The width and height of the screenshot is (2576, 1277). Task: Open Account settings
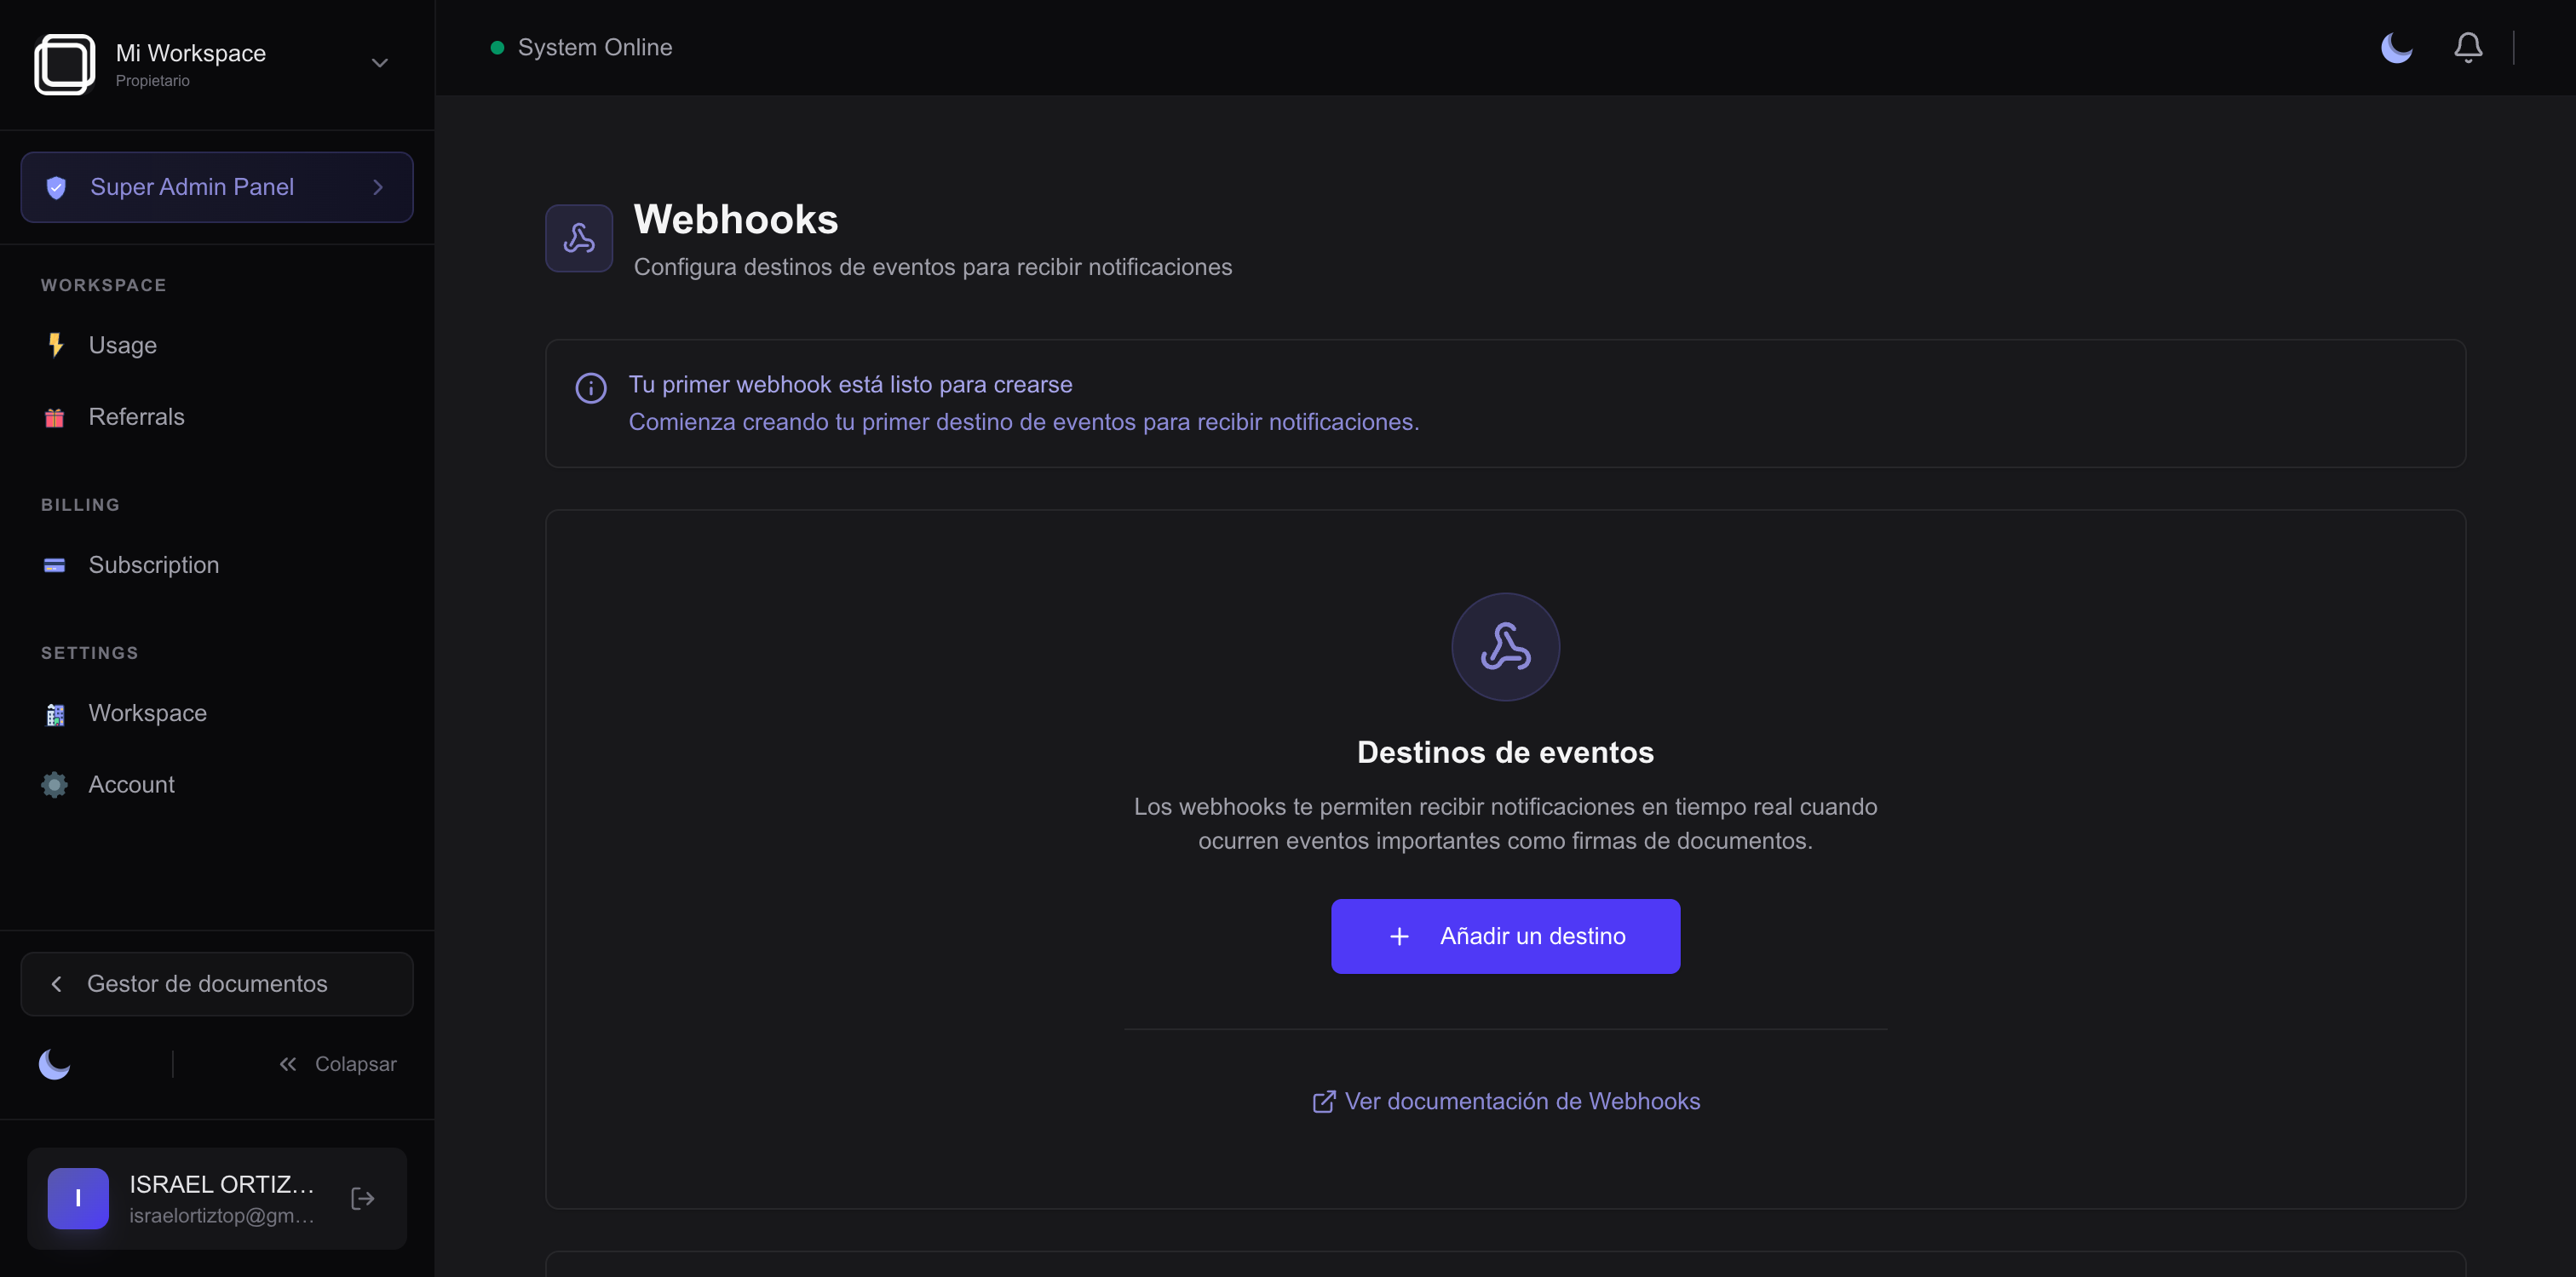(x=131, y=784)
